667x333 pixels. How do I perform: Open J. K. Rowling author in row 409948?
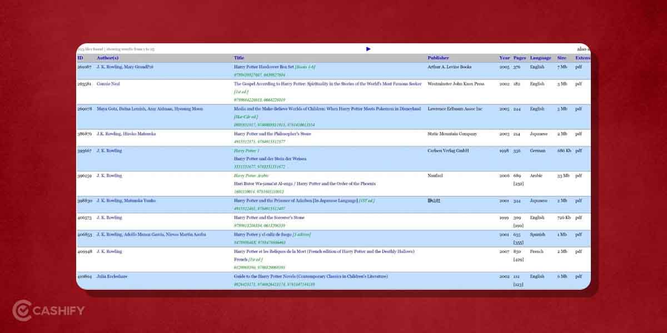coord(109,251)
